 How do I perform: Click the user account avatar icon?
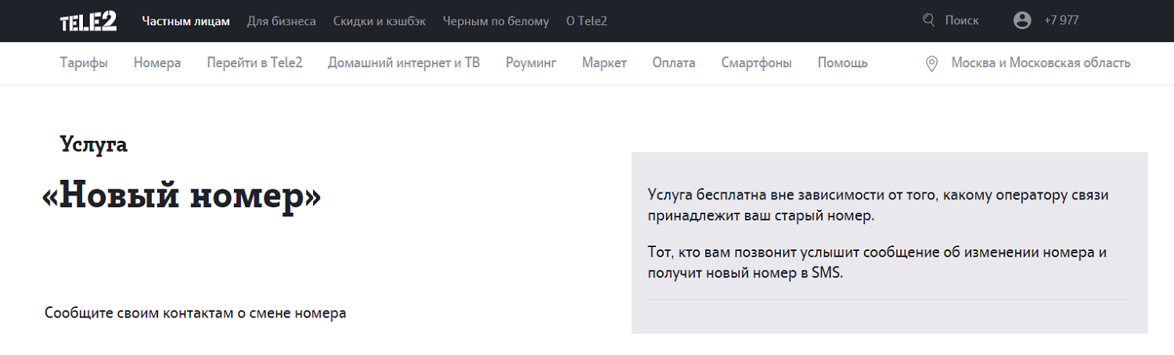pos(1022,20)
